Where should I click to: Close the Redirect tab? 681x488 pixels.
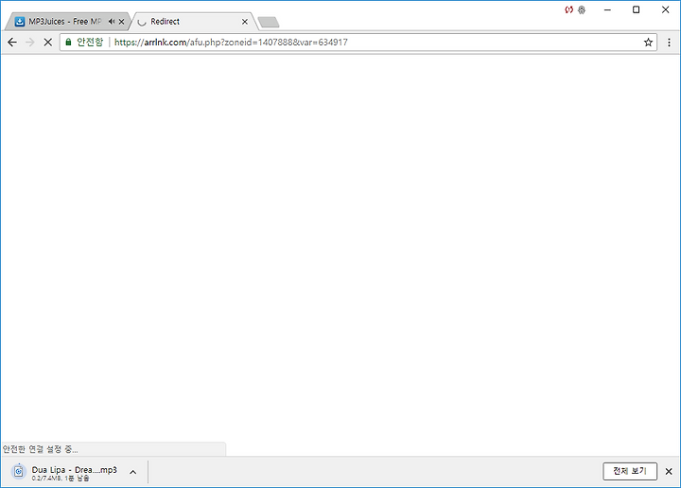[245, 21]
